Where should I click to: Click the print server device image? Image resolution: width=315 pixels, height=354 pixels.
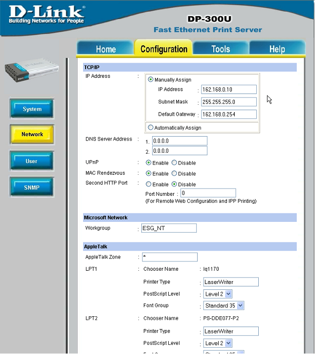pos(31,71)
